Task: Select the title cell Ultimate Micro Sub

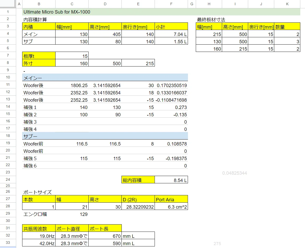Action: pyautogui.click(x=57, y=12)
